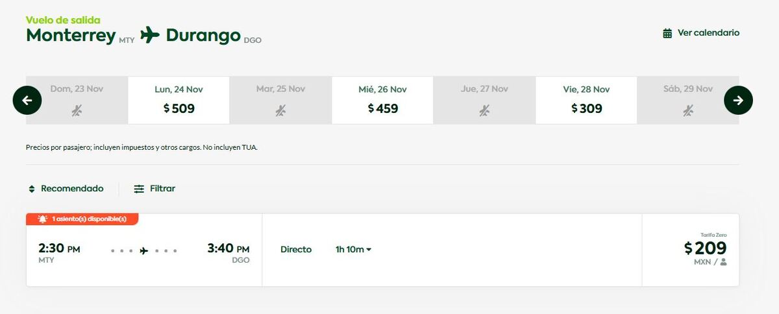This screenshot has width=779, height=314.
Task: Click the Mar, 25 Nov unavailable date
Action: (280, 100)
